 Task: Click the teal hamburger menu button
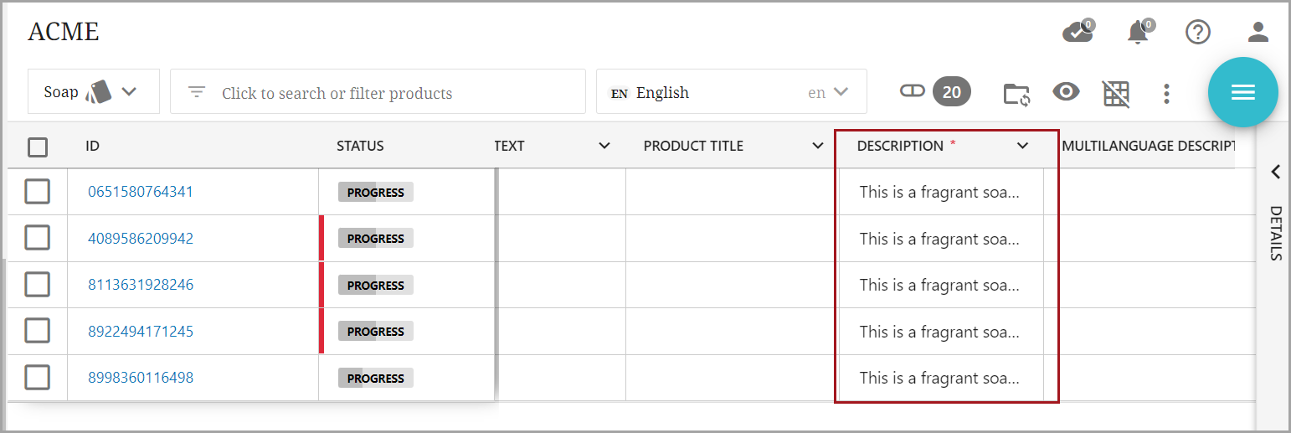point(1242,92)
